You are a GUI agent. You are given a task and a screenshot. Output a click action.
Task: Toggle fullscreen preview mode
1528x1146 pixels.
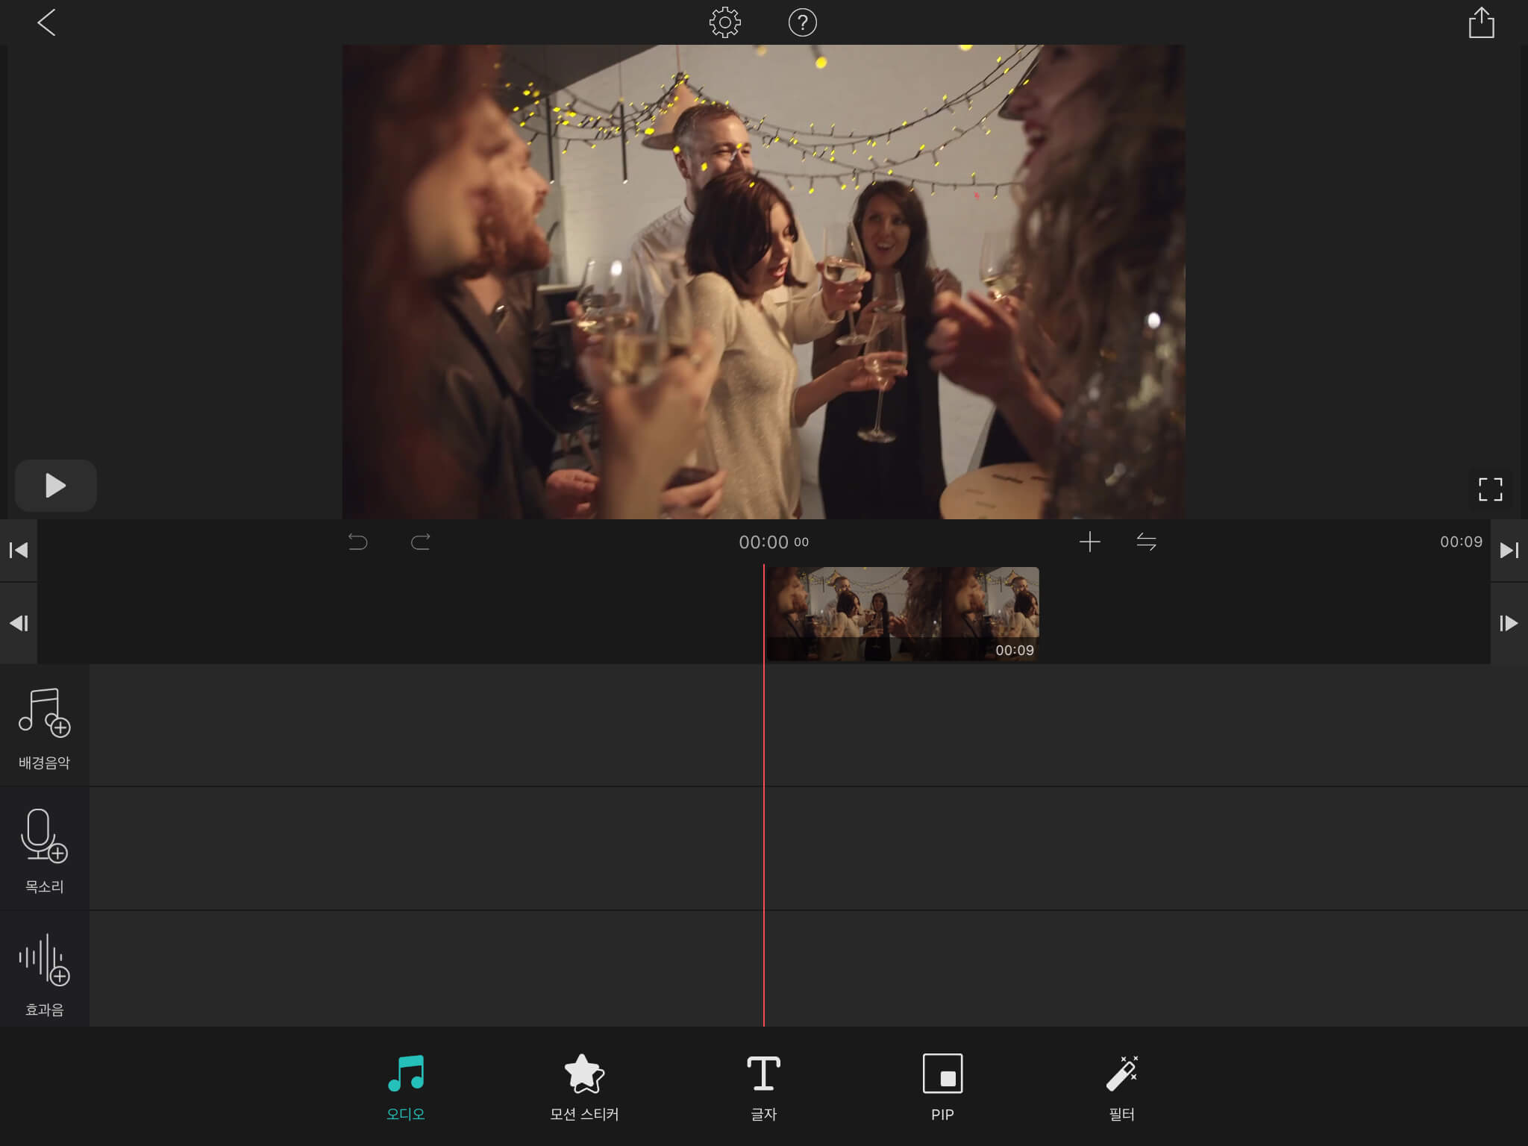coord(1490,489)
